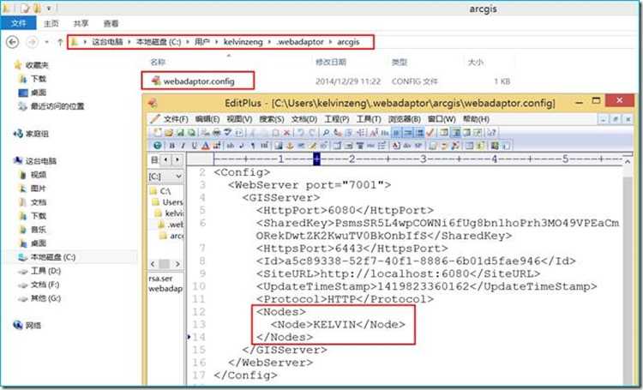643x390 pixels.
Task: Open the 文件(F) menu in EditPlus
Action: coord(176,119)
